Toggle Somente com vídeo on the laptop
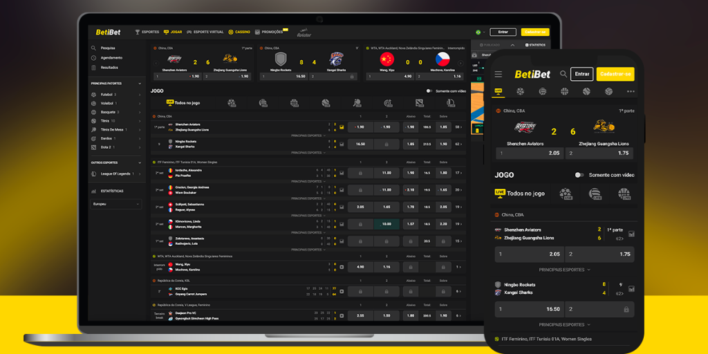Image resolution: width=708 pixels, height=354 pixels. pos(429,91)
